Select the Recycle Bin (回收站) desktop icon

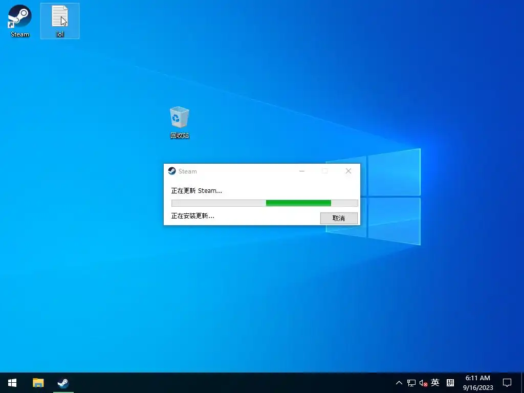click(180, 122)
